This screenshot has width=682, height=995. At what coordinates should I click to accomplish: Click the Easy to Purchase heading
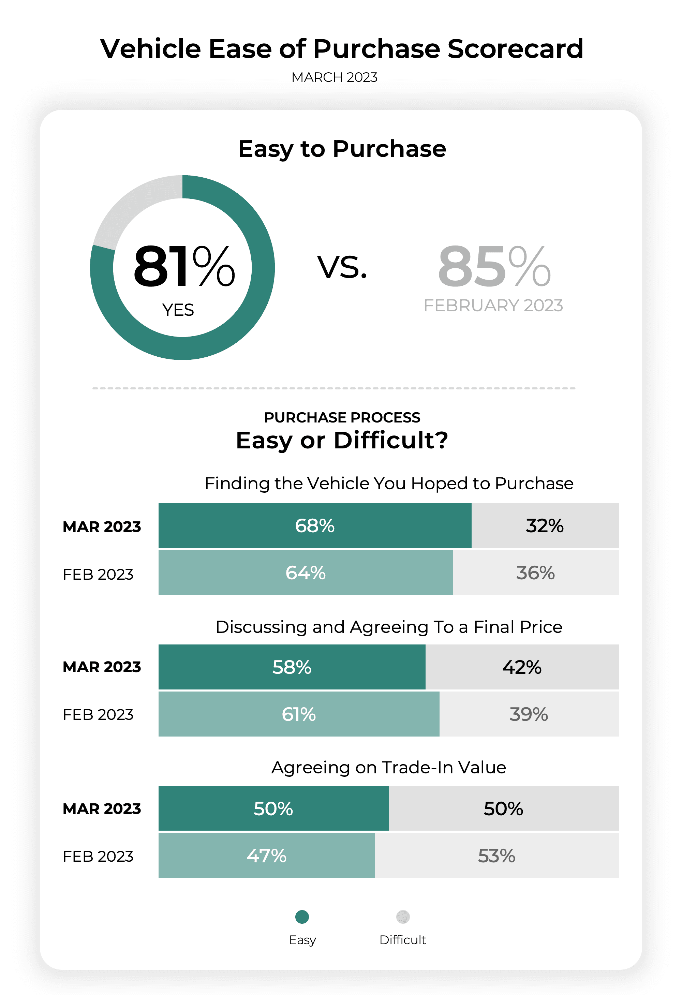pos(342,149)
